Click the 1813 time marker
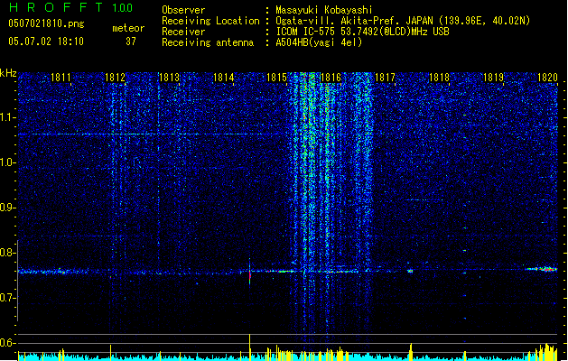The width and height of the screenshot is (568, 361). point(169,77)
